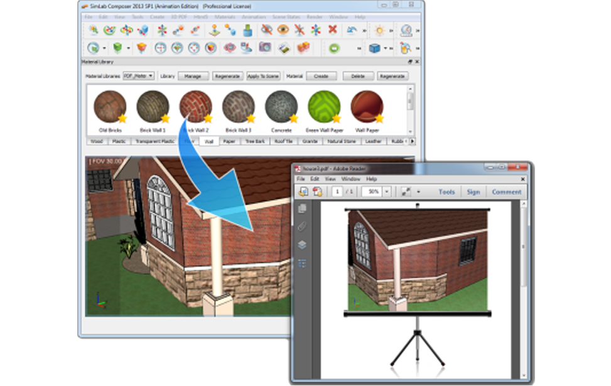Click the Create material button

tap(321, 76)
